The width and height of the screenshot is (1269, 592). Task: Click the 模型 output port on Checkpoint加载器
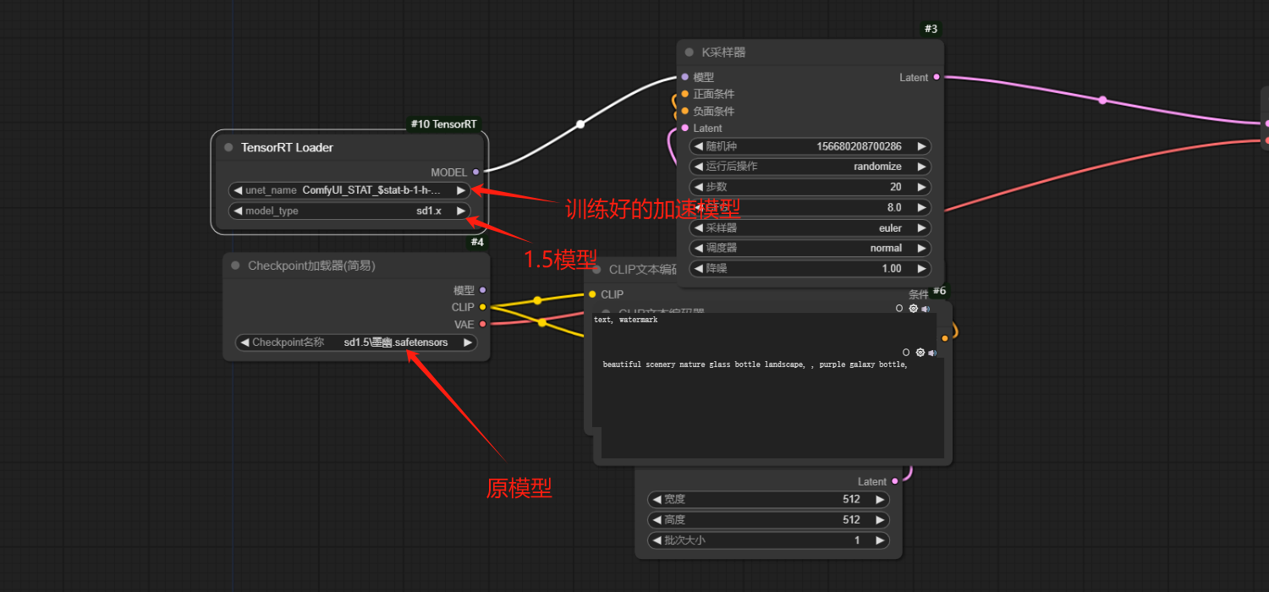click(x=483, y=290)
